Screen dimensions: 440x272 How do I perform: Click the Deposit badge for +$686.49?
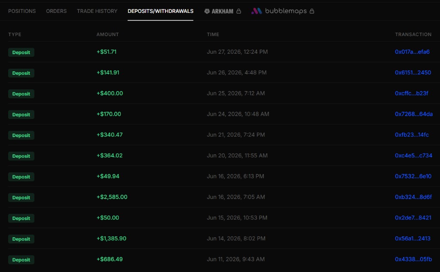[x=21, y=260]
